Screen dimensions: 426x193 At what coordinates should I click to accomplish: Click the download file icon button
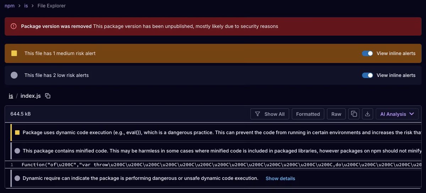[x=368, y=114]
